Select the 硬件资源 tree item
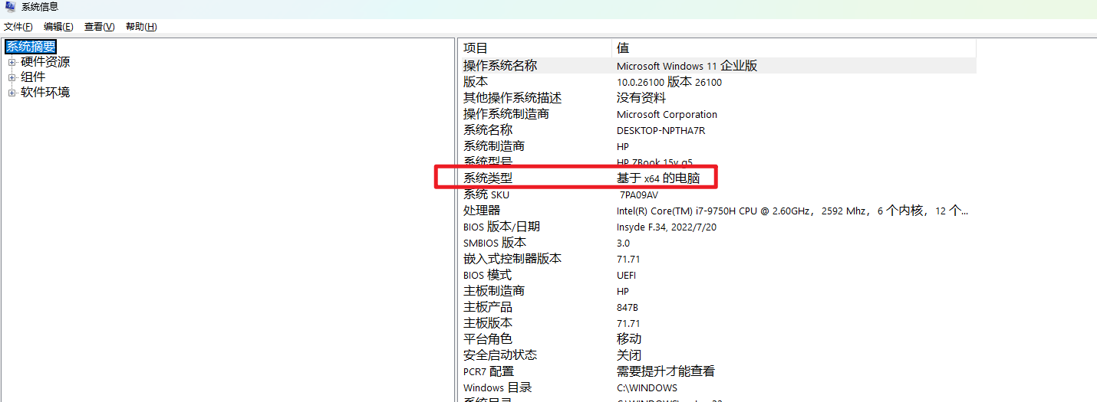The width and height of the screenshot is (1097, 402). click(45, 62)
